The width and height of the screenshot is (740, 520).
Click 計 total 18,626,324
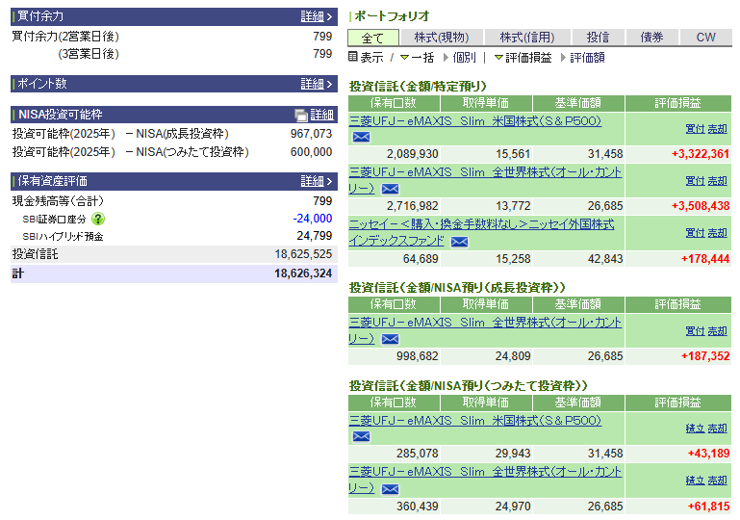(x=303, y=273)
